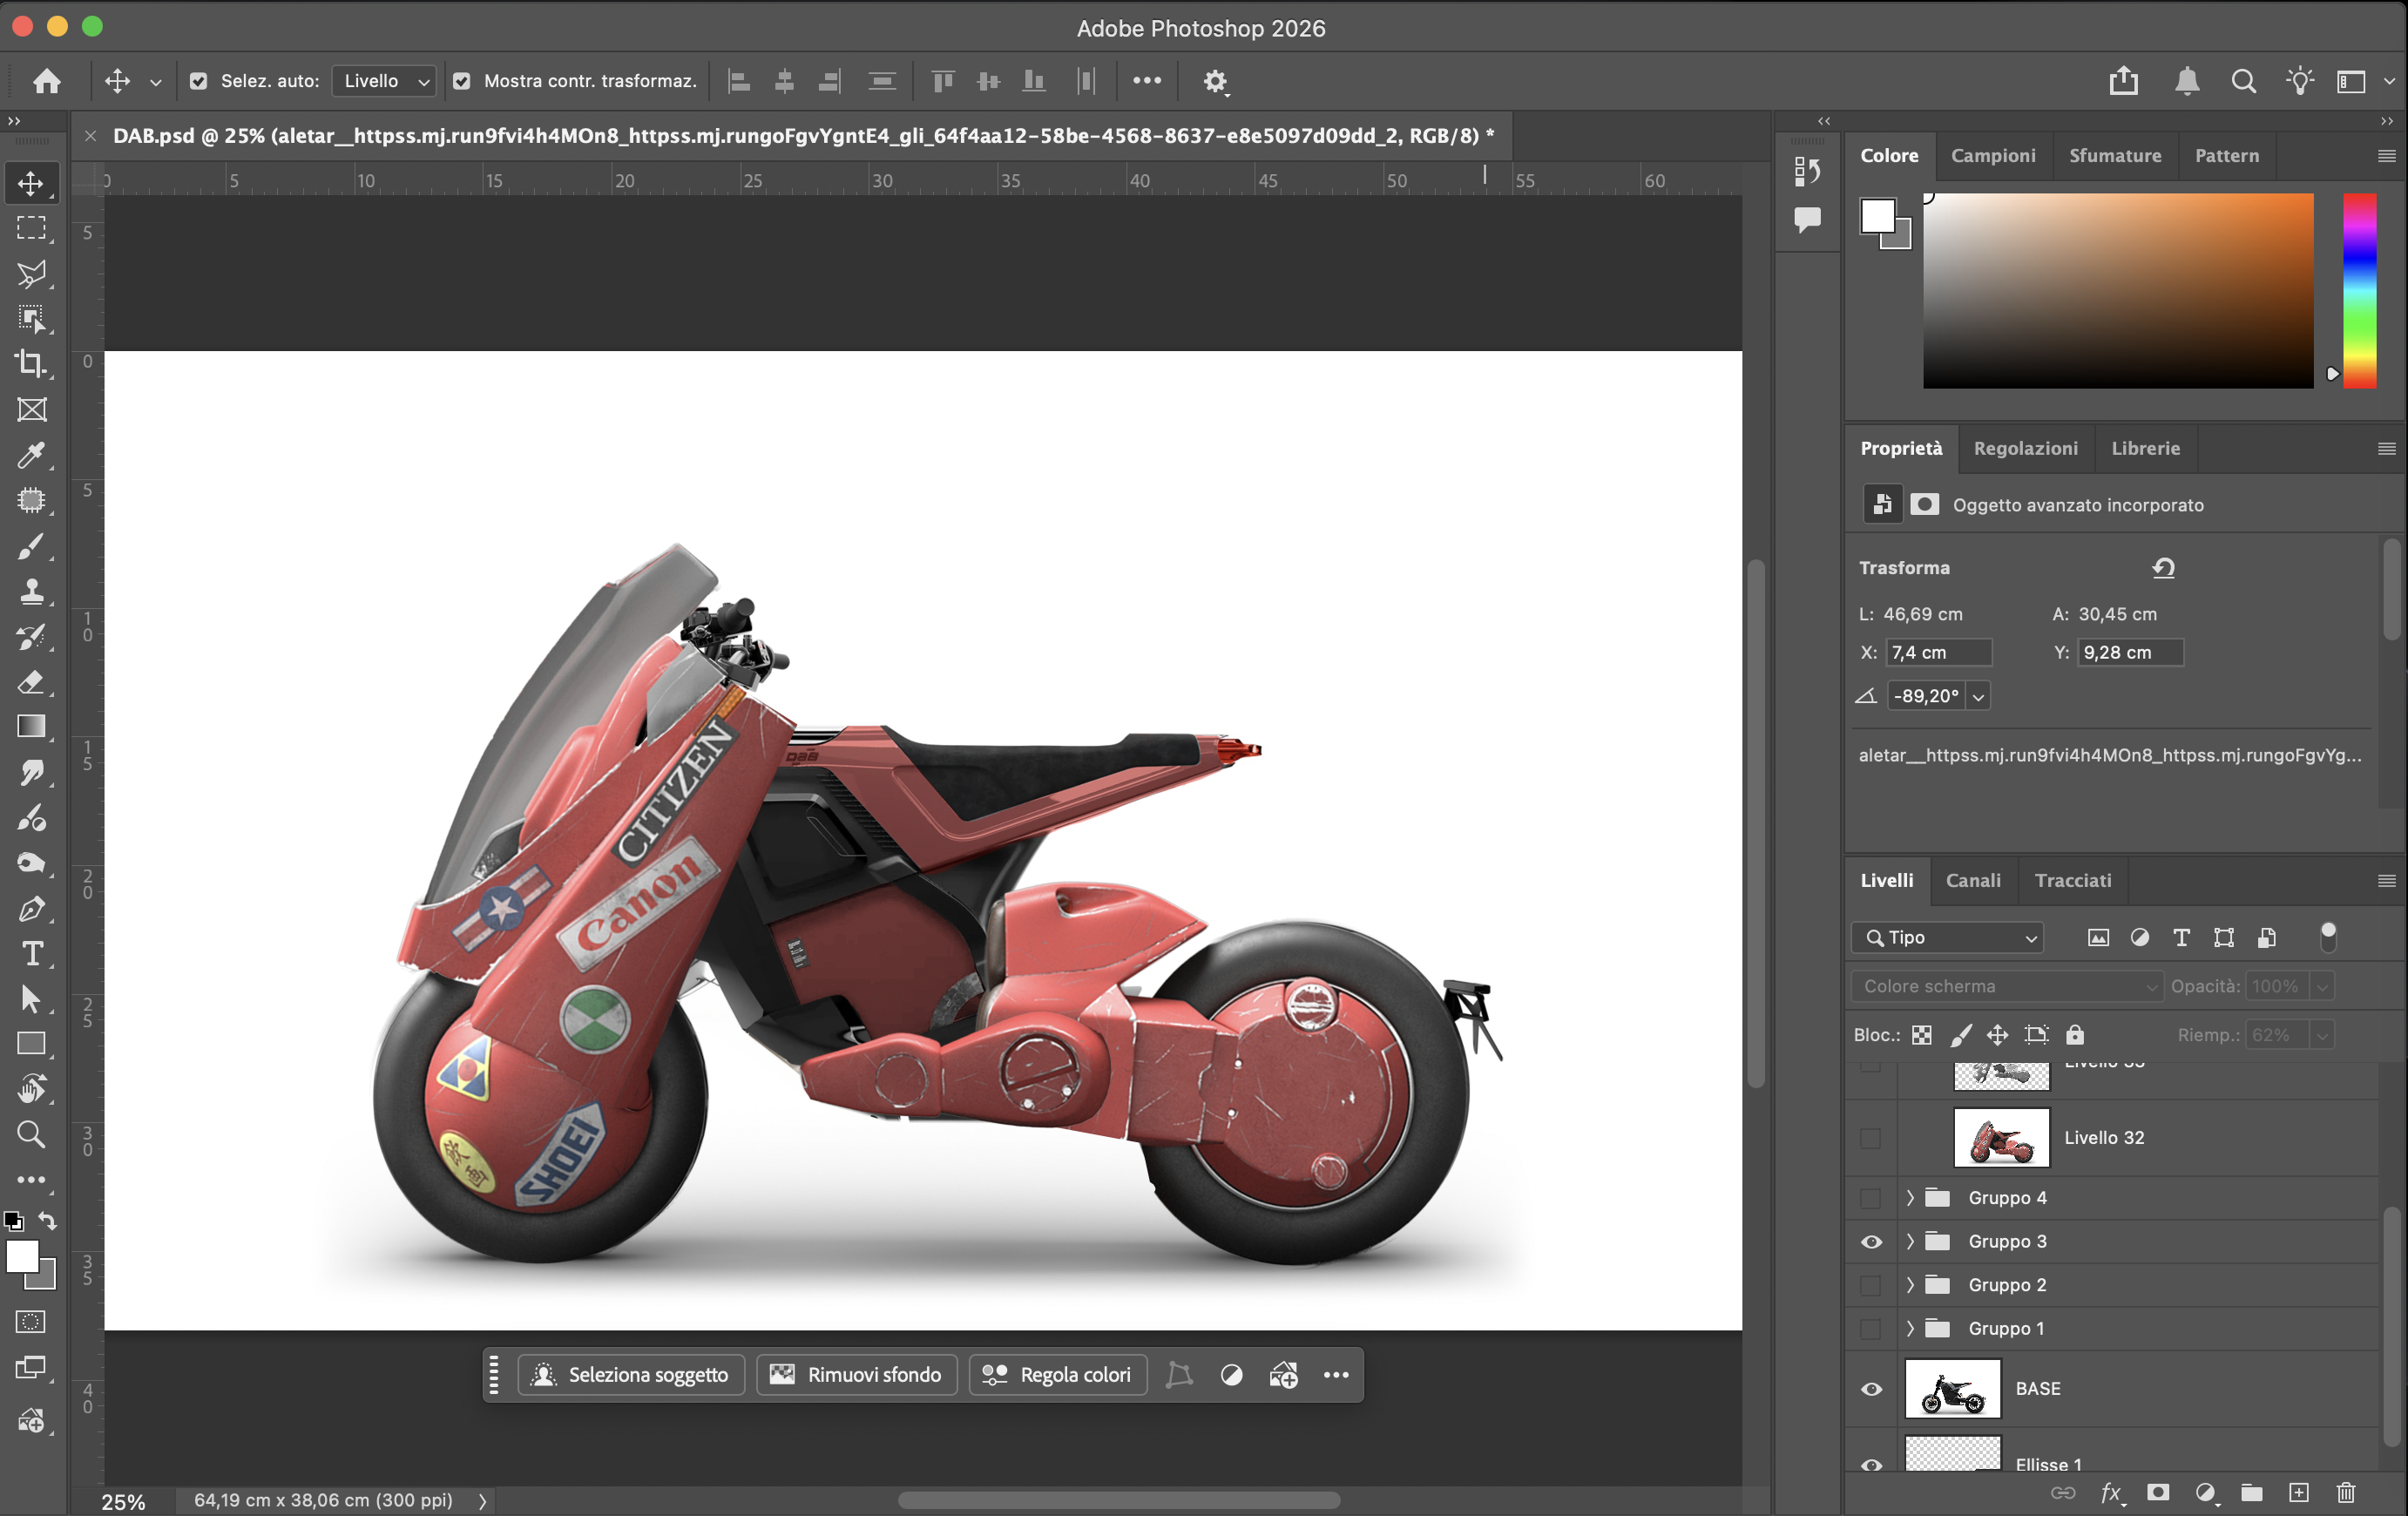This screenshot has height=1516, width=2408.
Task: Select the Eyedropper tool
Action: [x=31, y=455]
